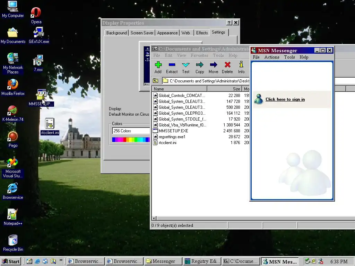The height and width of the screenshot is (266, 355).
Task: Select the K-Meleon 74 shortcut
Action: (x=13, y=113)
